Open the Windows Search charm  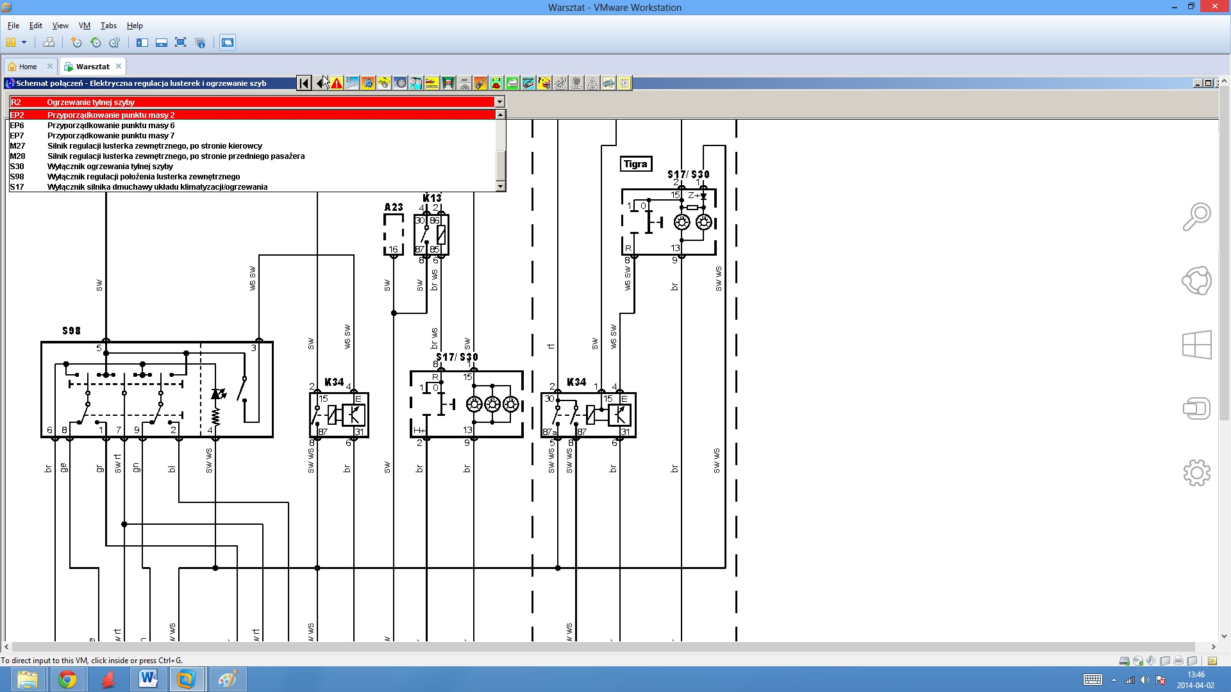click(1196, 217)
